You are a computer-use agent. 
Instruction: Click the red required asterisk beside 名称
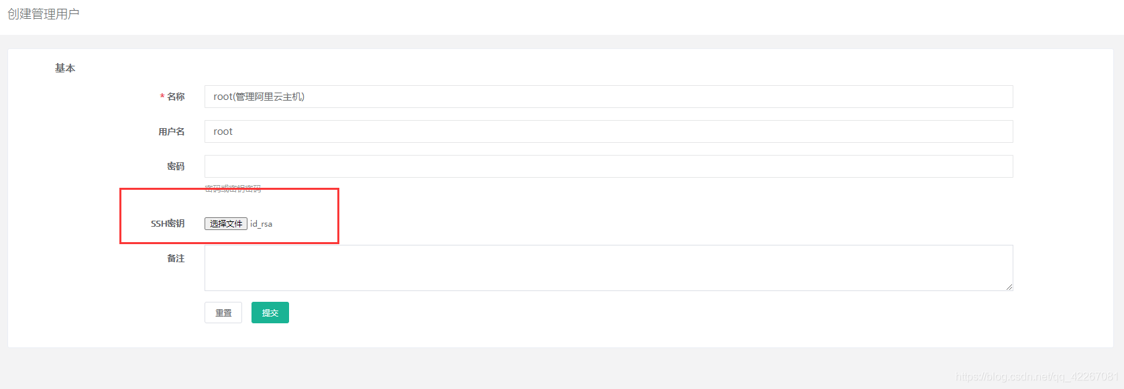pos(162,97)
